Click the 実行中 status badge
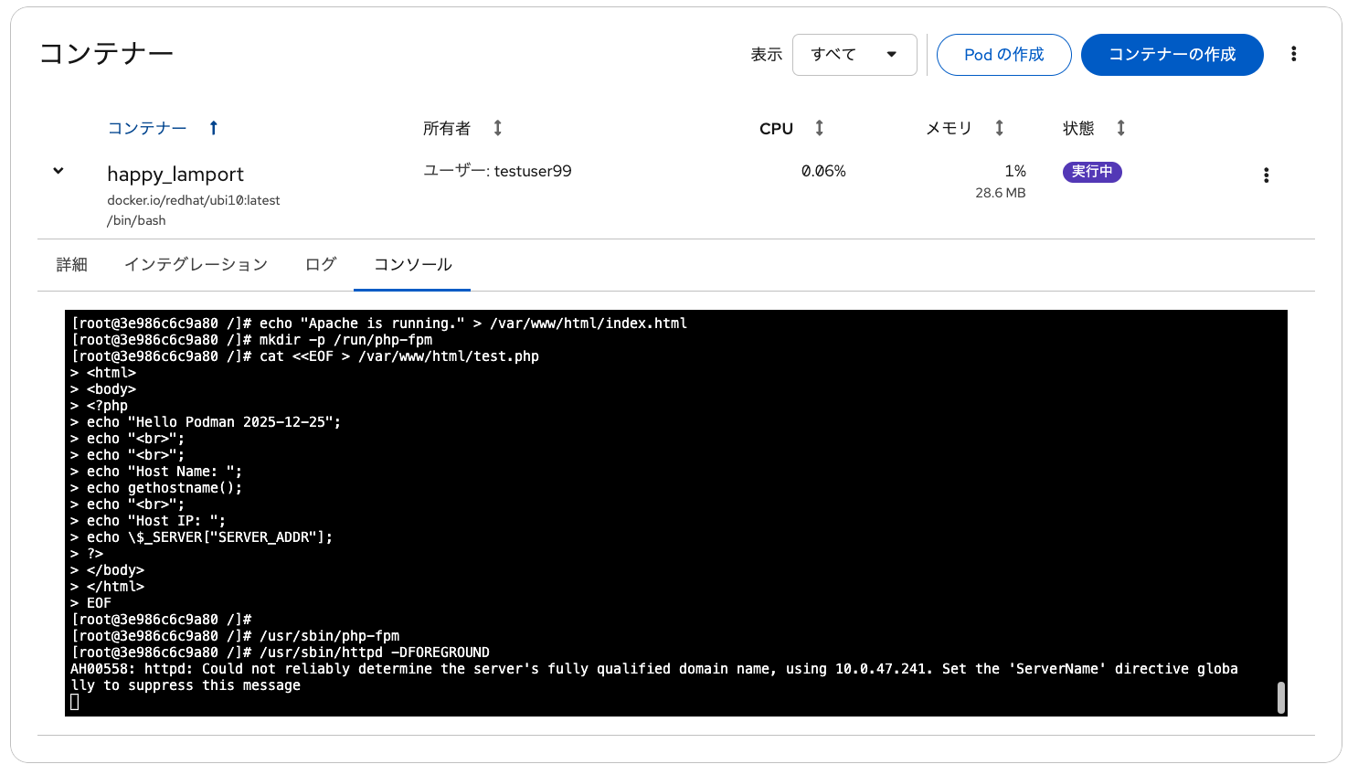 pyautogui.click(x=1092, y=172)
